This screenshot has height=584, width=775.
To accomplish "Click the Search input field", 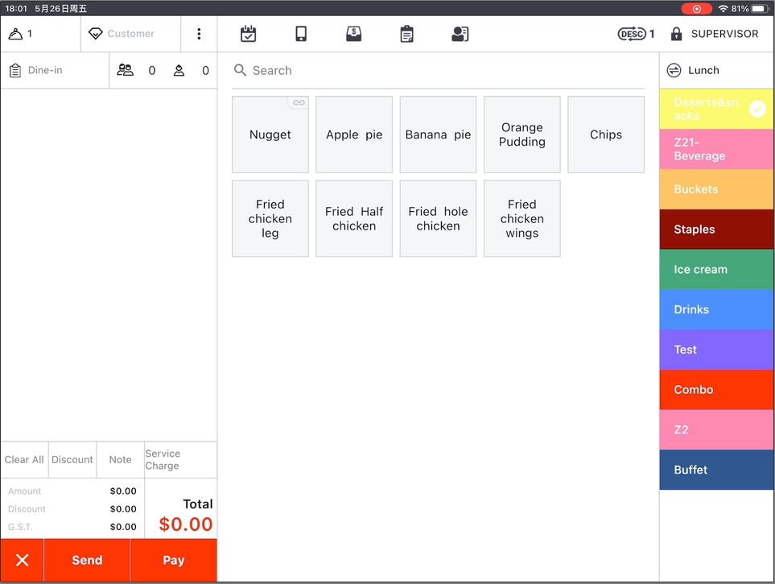I will tap(439, 70).
